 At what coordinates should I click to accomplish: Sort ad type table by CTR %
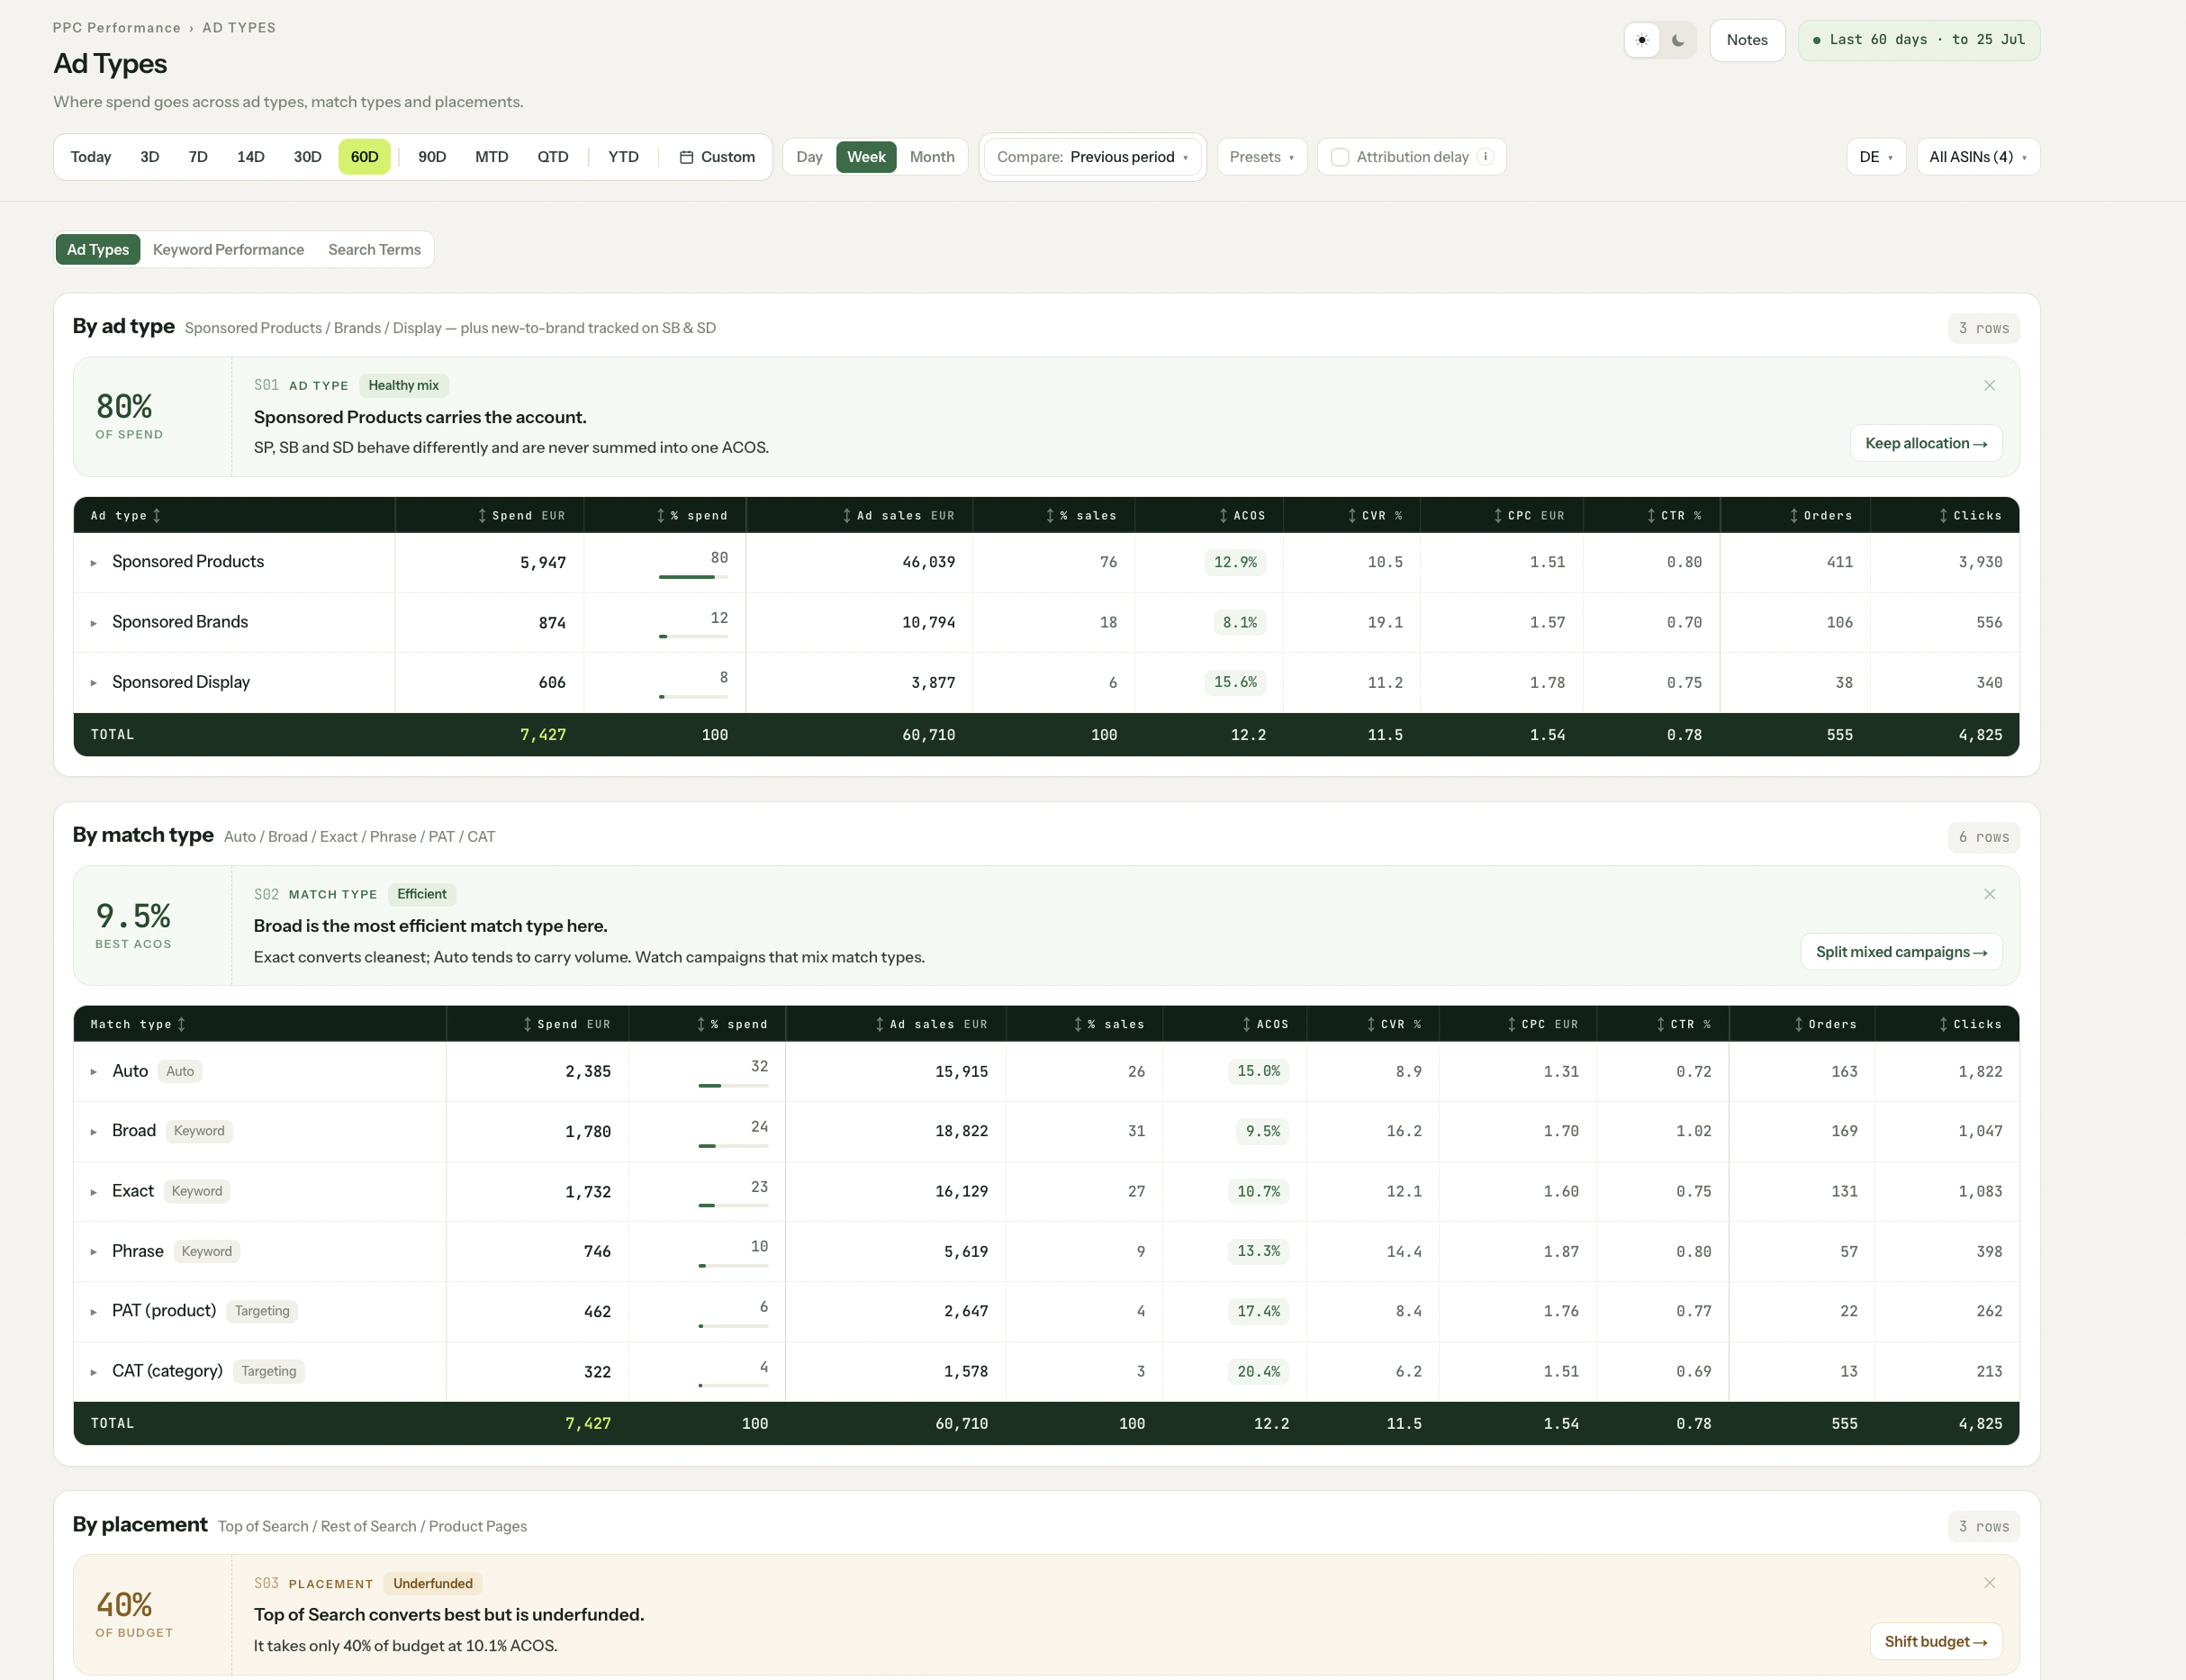1673,516
